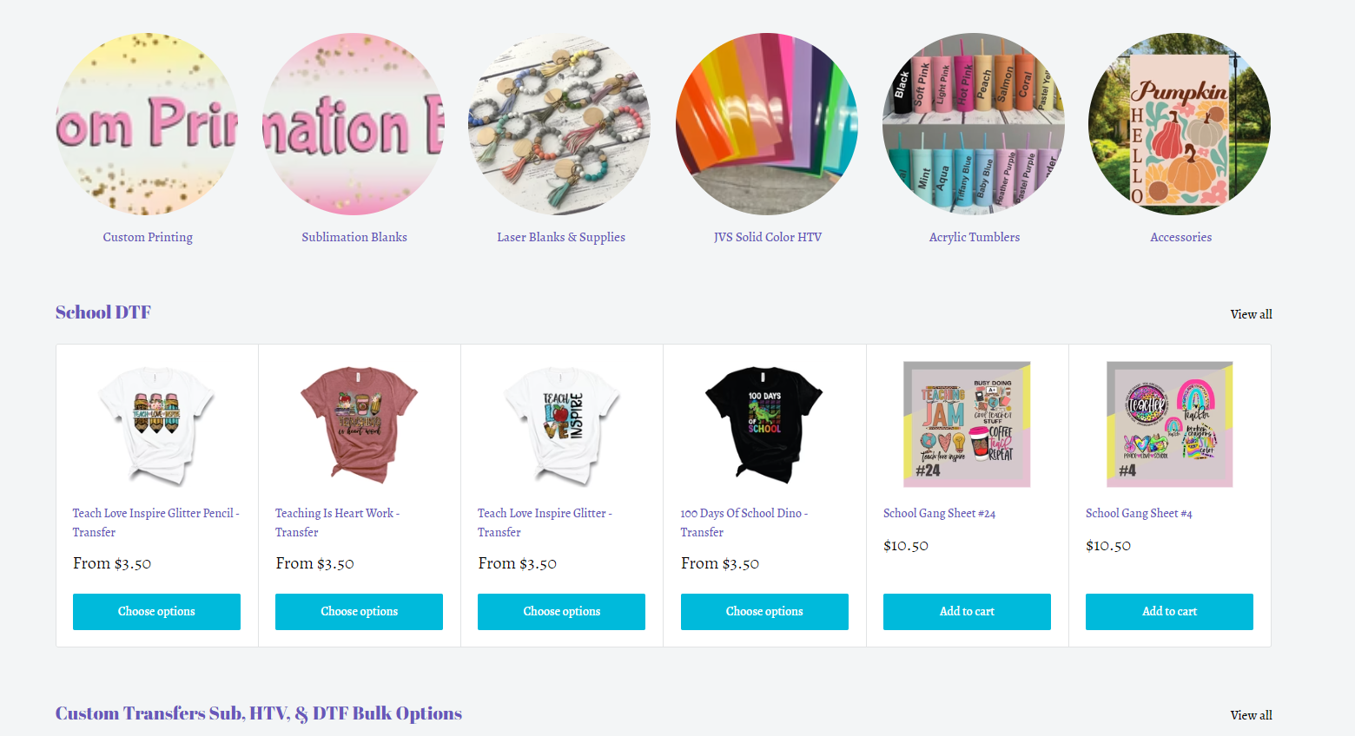Choose options for Teaching Is Heart Work
This screenshot has height=736, width=1355.
pos(359,612)
